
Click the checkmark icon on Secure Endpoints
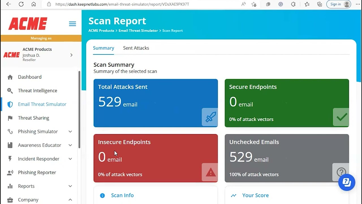tap(341, 117)
